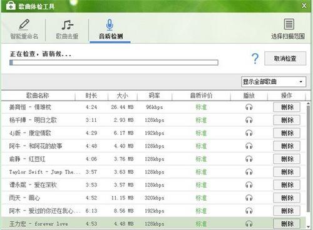Viewport: 313px width, 230px height.
Task: Click the 96kbps bitrate cell
Action: (x=154, y=107)
